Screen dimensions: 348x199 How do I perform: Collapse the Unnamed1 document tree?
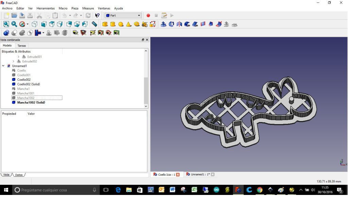(3, 66)
